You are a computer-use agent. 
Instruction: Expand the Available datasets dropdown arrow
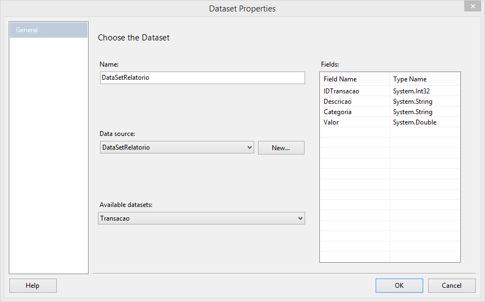pos(300,218)
